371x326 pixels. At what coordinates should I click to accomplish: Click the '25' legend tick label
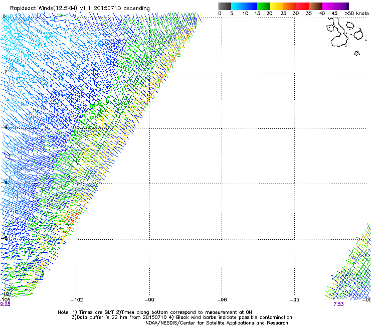[x=283, y=14]
